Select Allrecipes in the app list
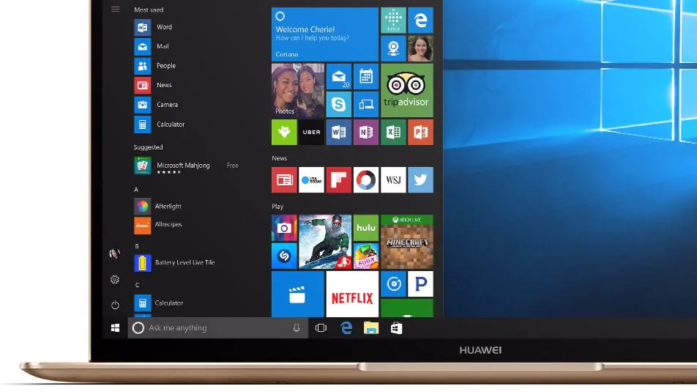Image resolution: width=697 pixels, height=392 pixels. [168, 224]
